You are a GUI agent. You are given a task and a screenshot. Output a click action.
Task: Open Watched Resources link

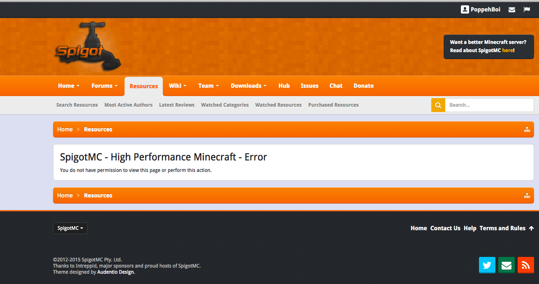[x=278, y=105]
